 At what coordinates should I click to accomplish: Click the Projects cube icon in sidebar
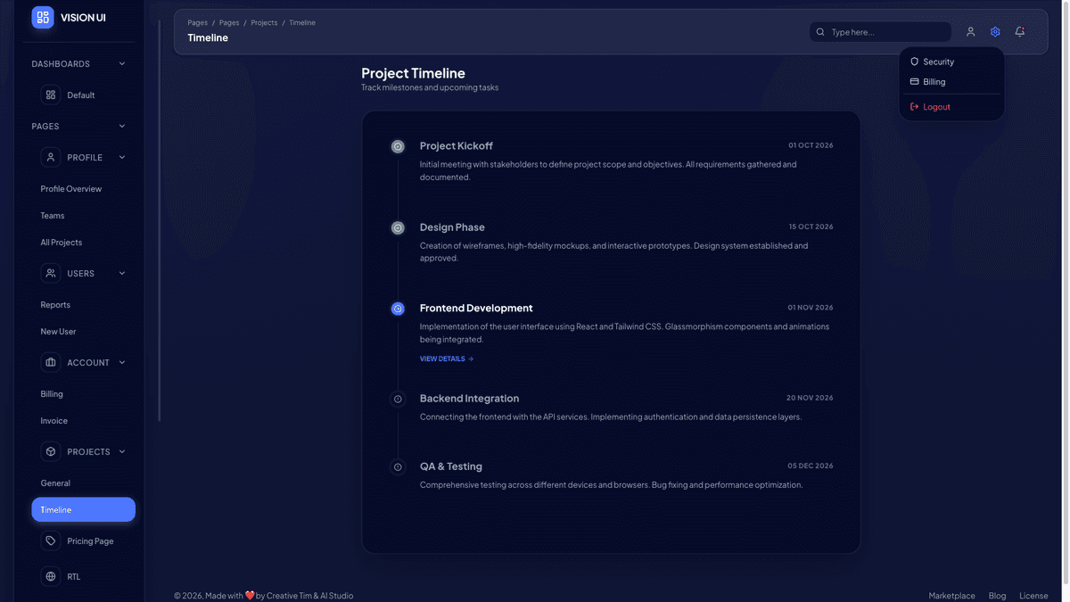(x=51, y=451)
